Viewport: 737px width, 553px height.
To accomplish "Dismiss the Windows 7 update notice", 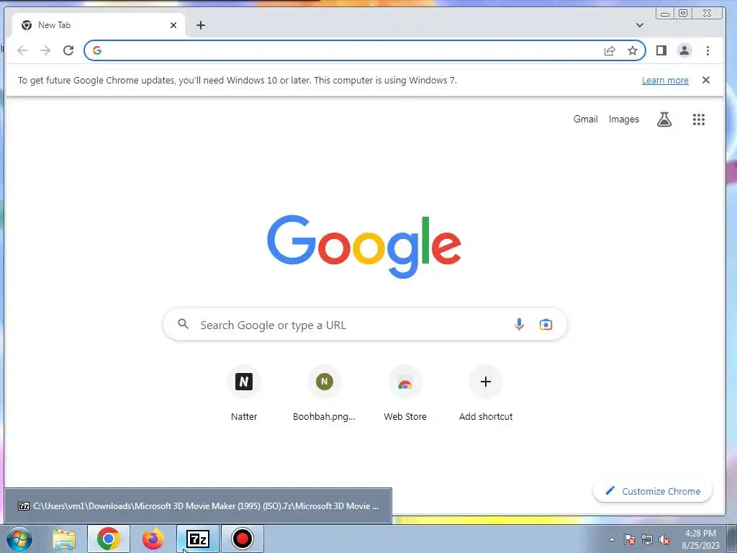I will (705, 80).
